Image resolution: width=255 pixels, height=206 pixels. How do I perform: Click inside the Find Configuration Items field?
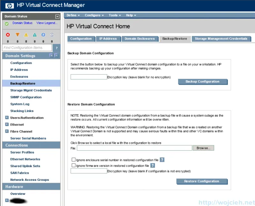[27, 47]
